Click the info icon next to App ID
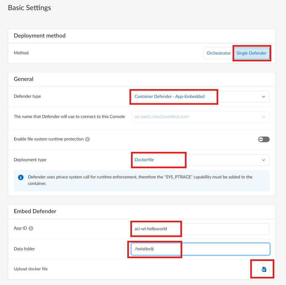 (x=31, y=229)
